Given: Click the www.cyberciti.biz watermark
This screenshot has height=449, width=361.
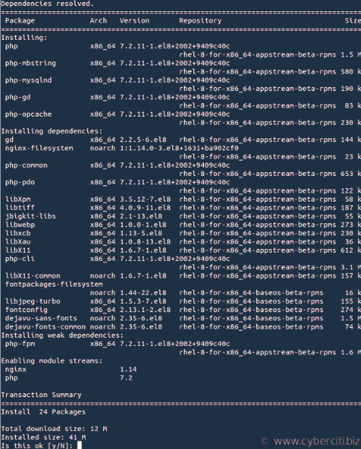Looking at the screenshot, I should pyautogui.click(x=311, y=441).
